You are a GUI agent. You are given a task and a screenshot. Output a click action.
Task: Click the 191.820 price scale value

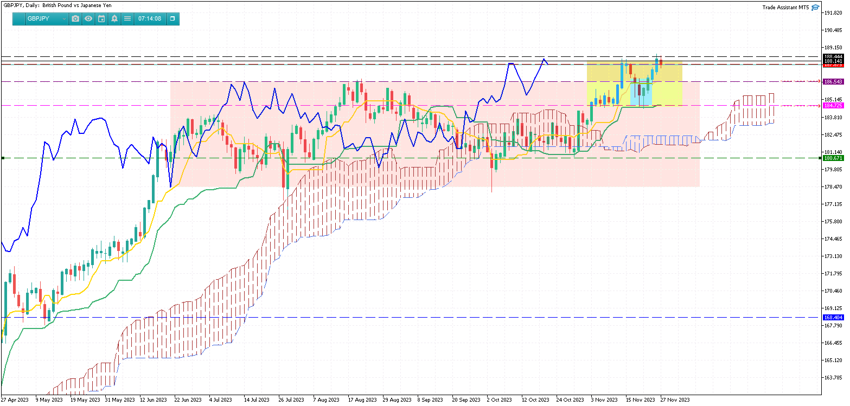[x=833, y=12]
